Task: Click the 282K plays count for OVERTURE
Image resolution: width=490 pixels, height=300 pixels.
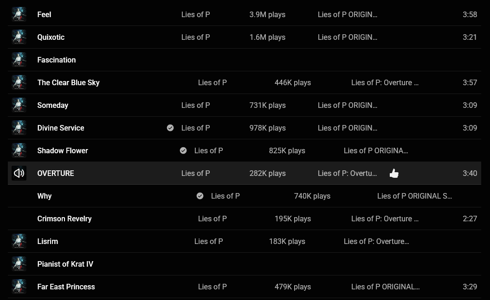Action: [x=267, y=173]
